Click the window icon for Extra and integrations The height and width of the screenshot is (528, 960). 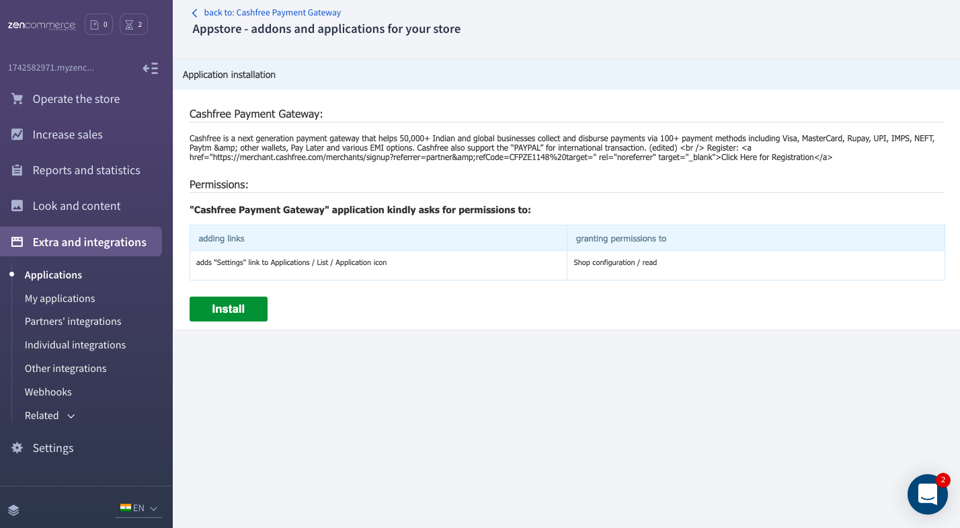click(x=17, y=242)
